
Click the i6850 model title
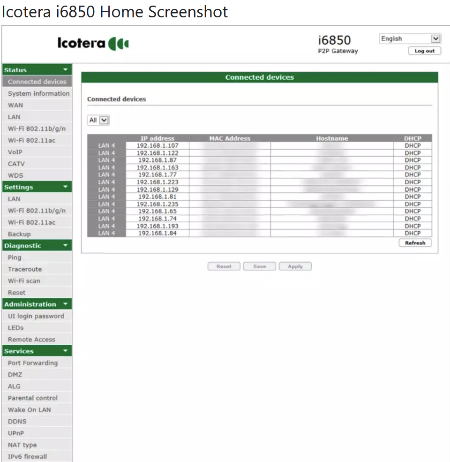(334, 40)
